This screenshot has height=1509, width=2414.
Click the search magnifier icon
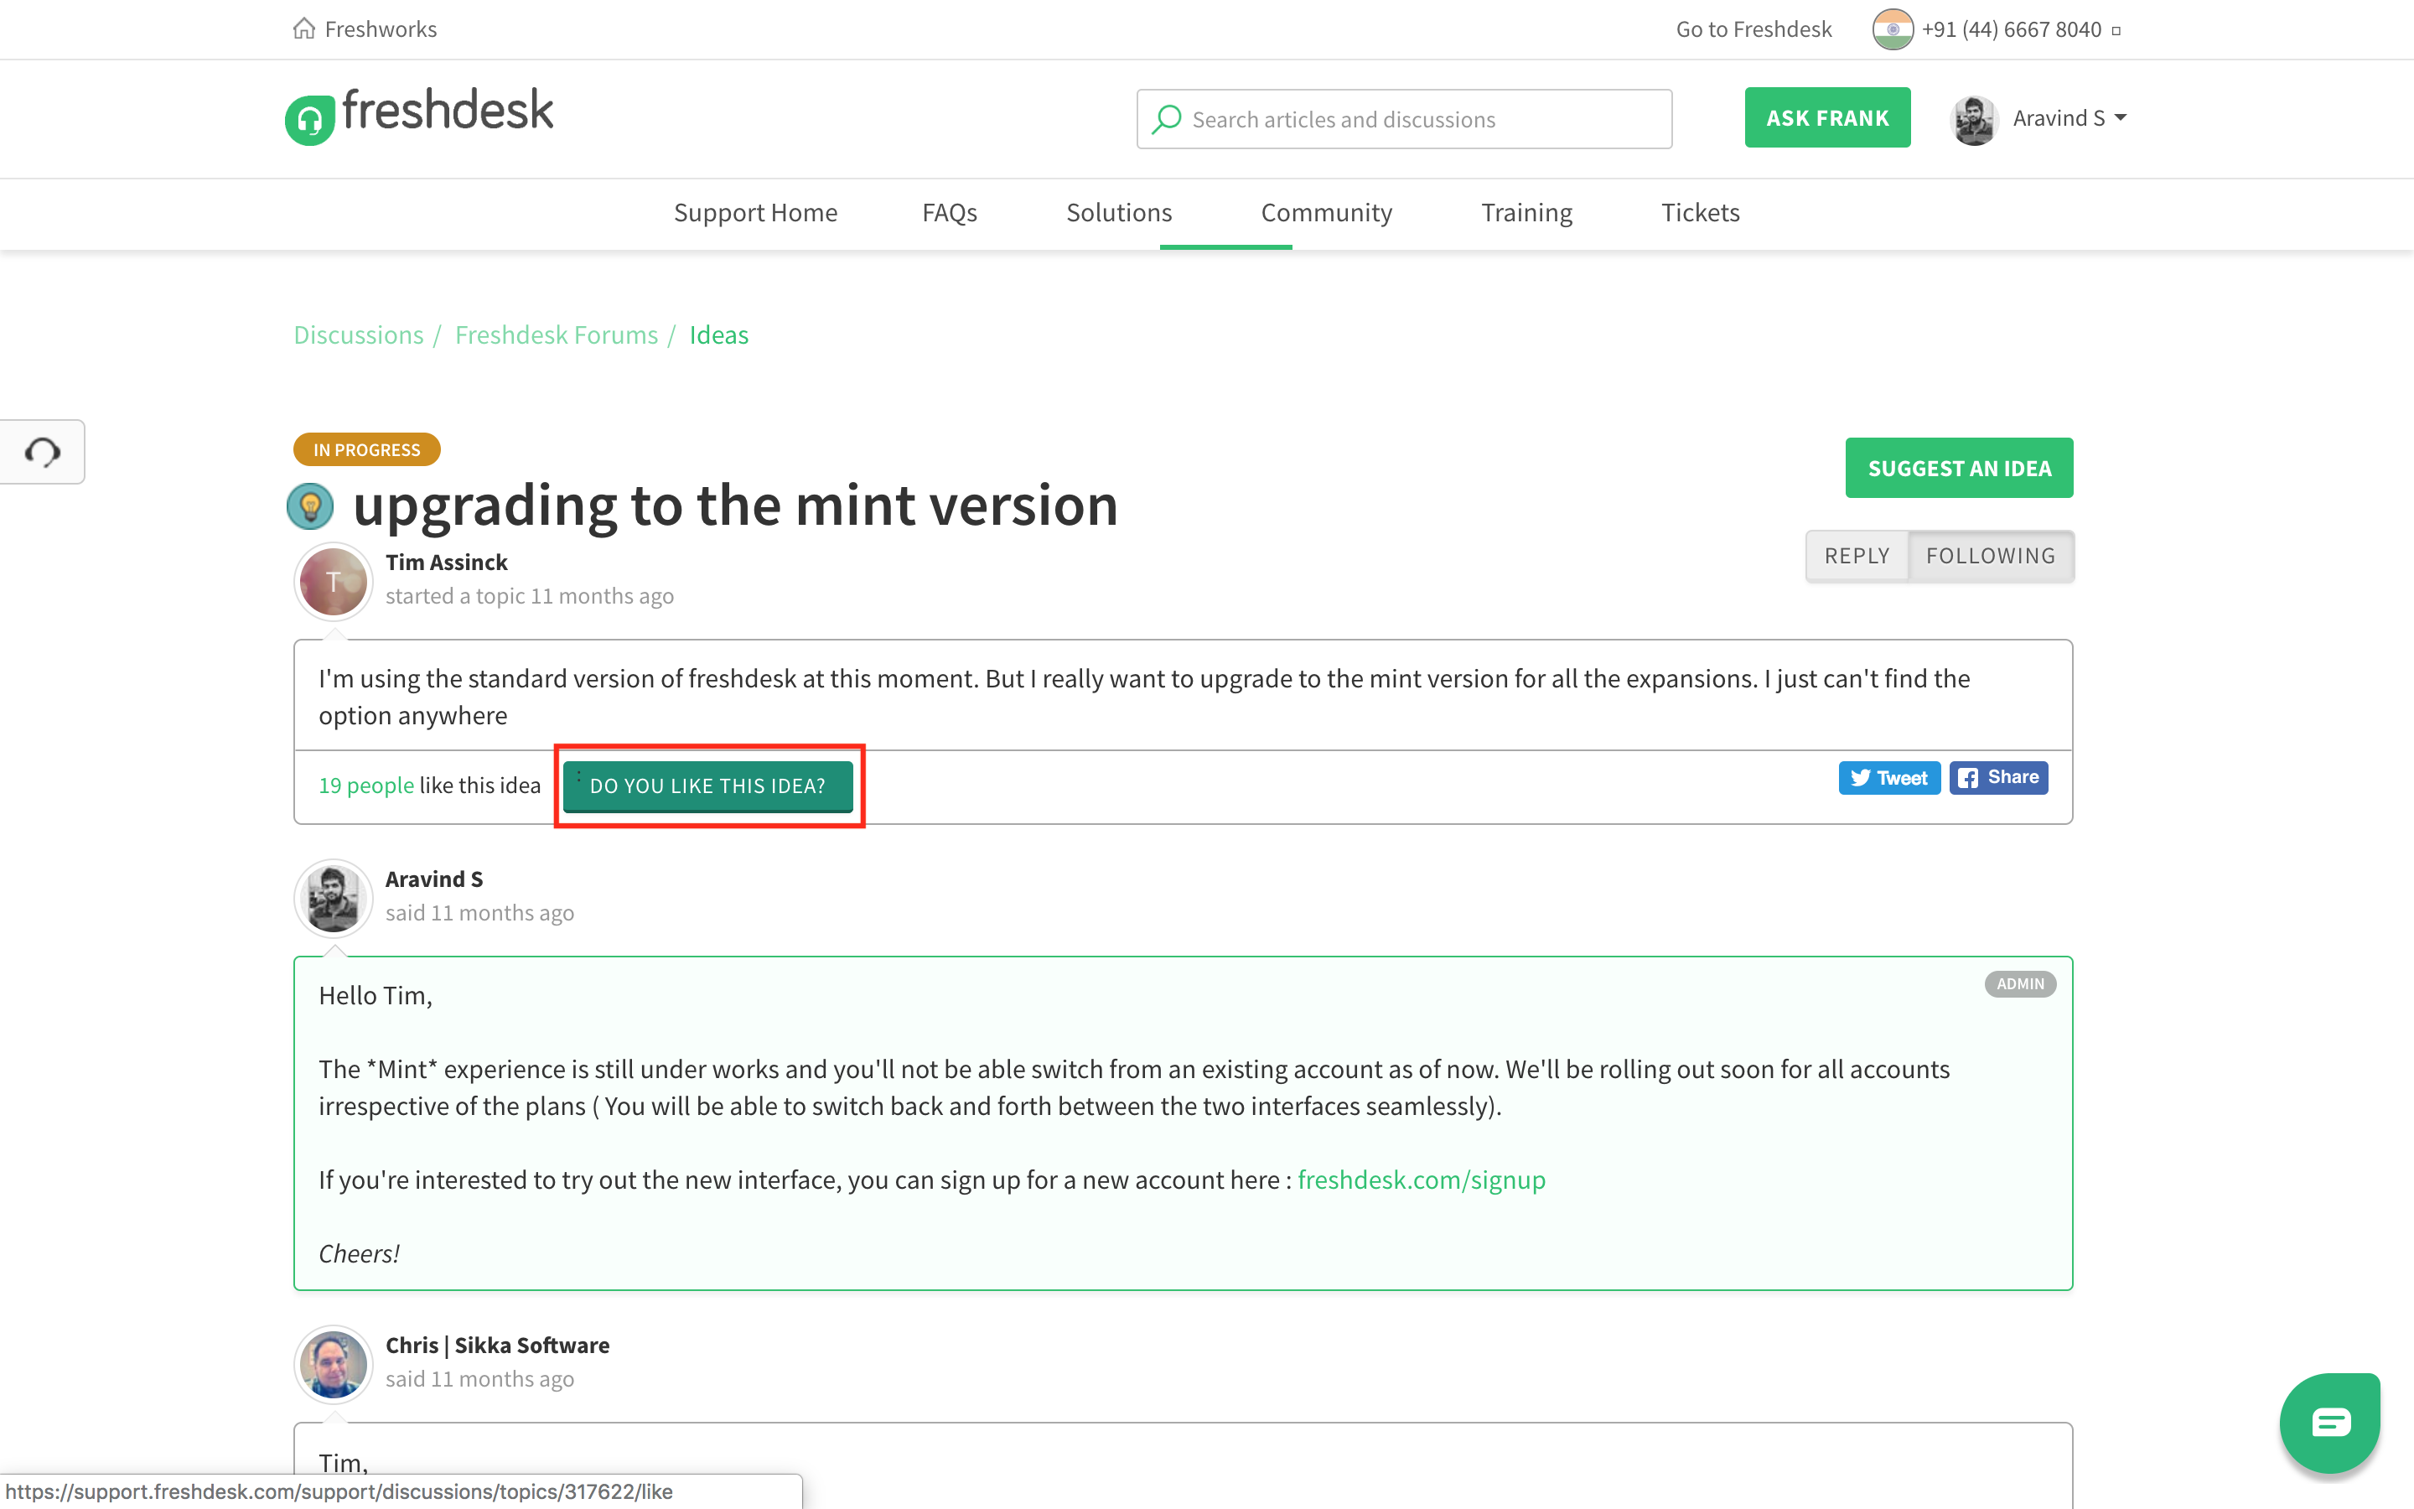(x=1166, y=119)
